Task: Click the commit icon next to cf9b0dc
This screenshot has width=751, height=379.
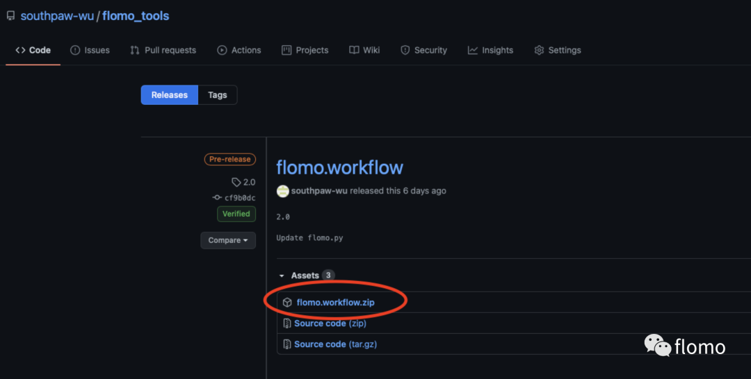Action: [x=217, y=198]
